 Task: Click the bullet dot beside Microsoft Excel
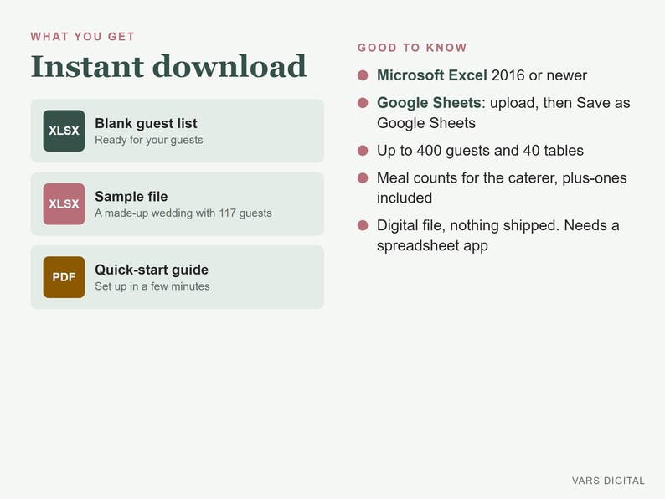[363, 75]
